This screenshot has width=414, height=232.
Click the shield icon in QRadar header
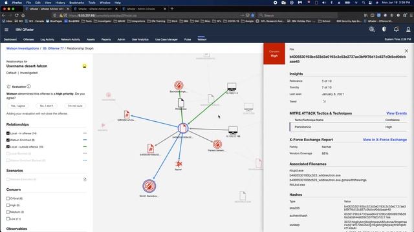[384, 30]
